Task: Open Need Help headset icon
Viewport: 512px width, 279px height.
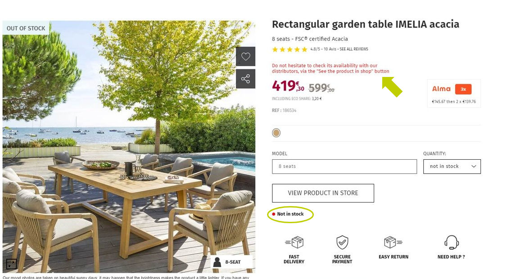Action: click(x=451, y=243)
